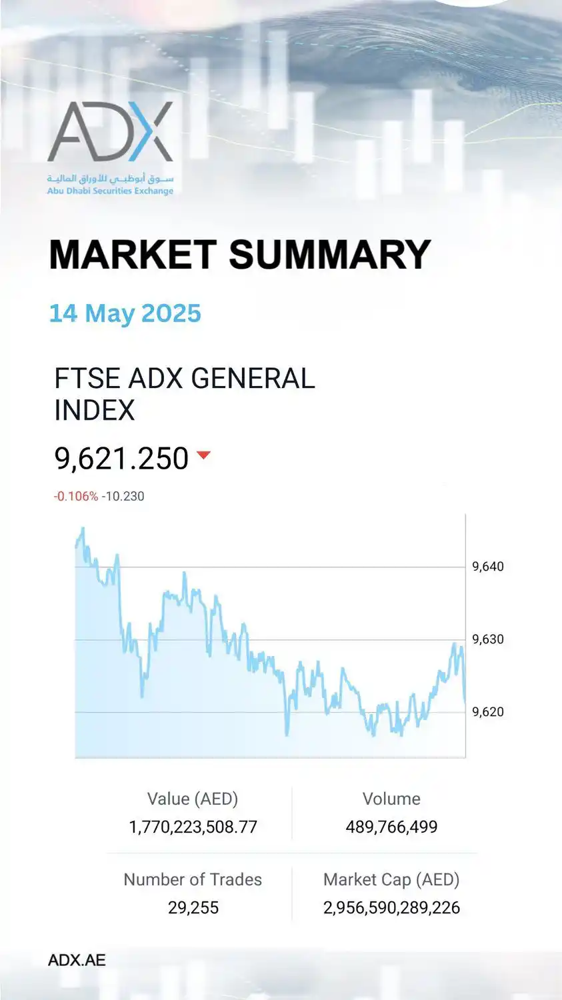This screenshot has width=562, height=1000.
Task: Click the Market Cap (AED) label
Action: click(x=391, y=880)
